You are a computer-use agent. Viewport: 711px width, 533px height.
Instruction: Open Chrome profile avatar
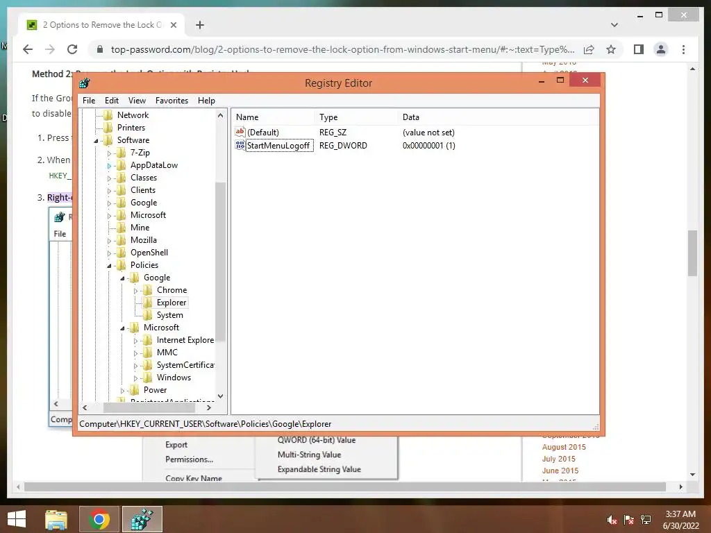point(661,49)
